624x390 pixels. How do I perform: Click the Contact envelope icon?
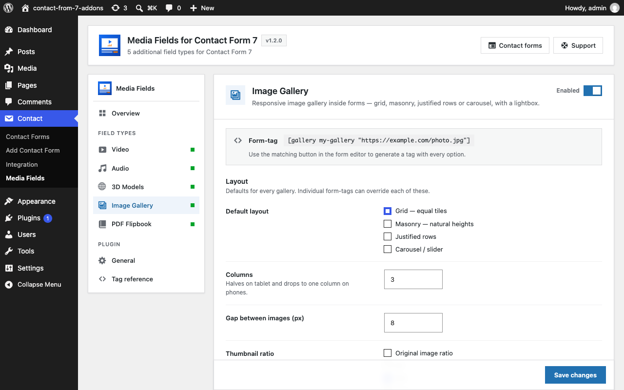click(9, 118)
